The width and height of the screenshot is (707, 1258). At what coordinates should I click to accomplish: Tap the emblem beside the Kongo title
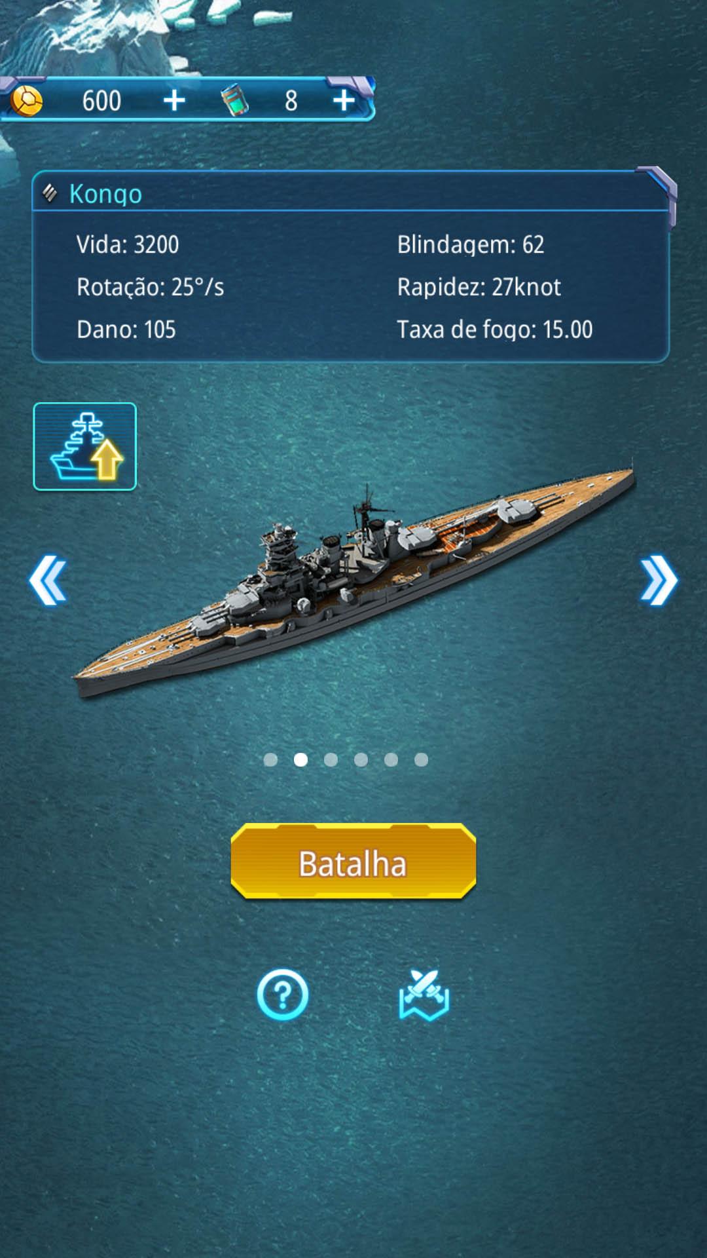pos(50,193)
